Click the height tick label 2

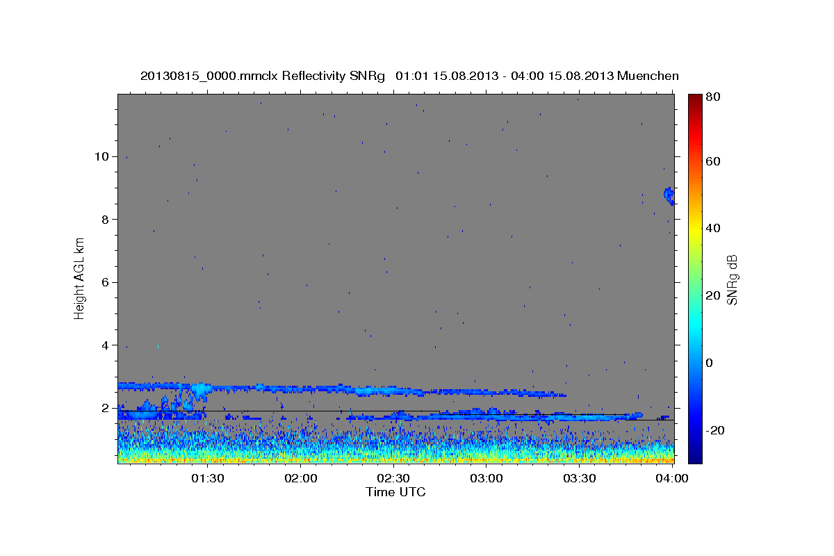point(105,408)
